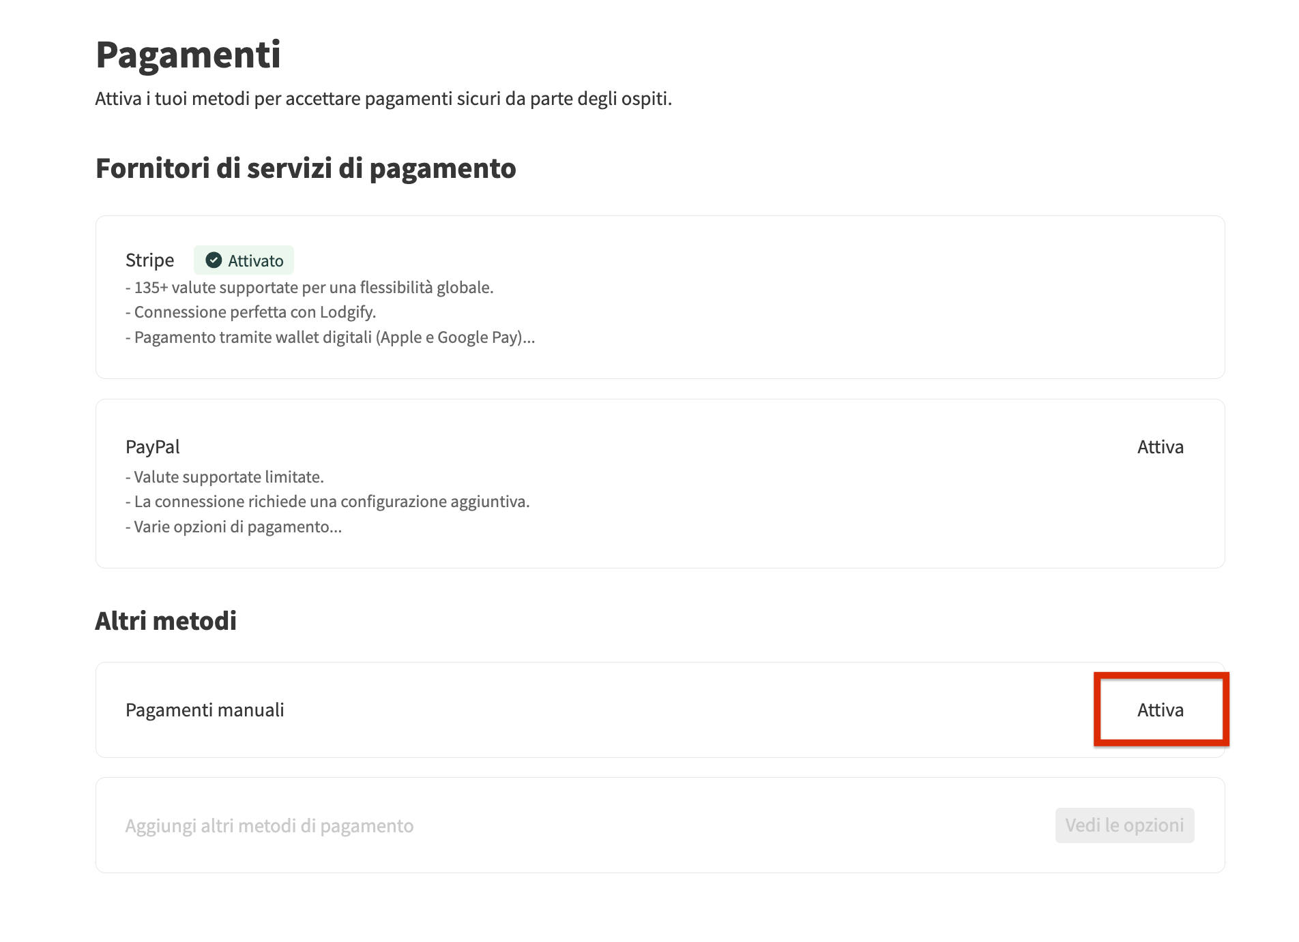This screenshot has width=1299, height=942.
Task: Click the Pagamenti manuali label text
Action: tap(205, 710)
